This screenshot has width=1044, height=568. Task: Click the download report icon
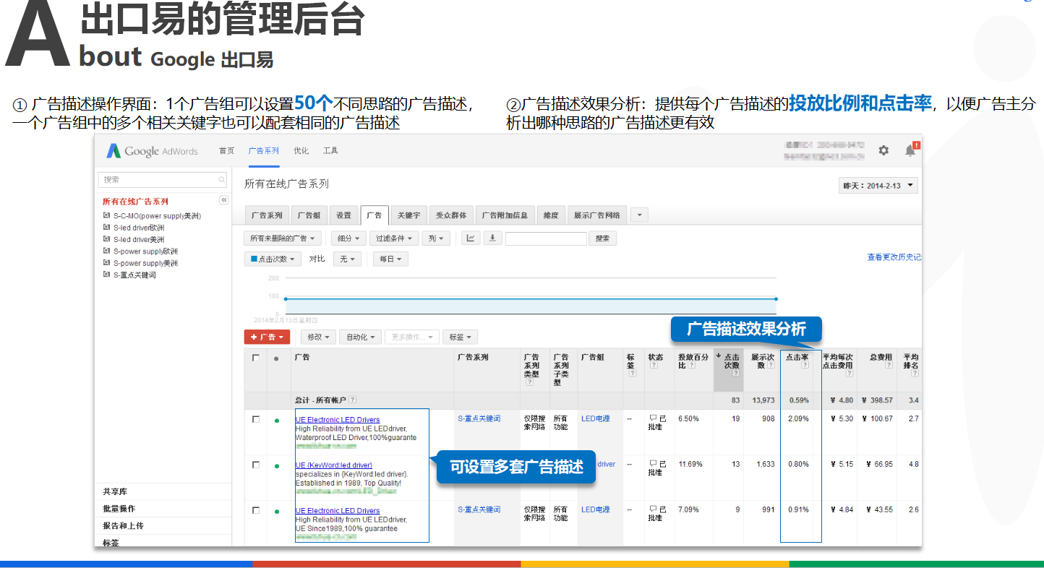(x=492, y=238)
